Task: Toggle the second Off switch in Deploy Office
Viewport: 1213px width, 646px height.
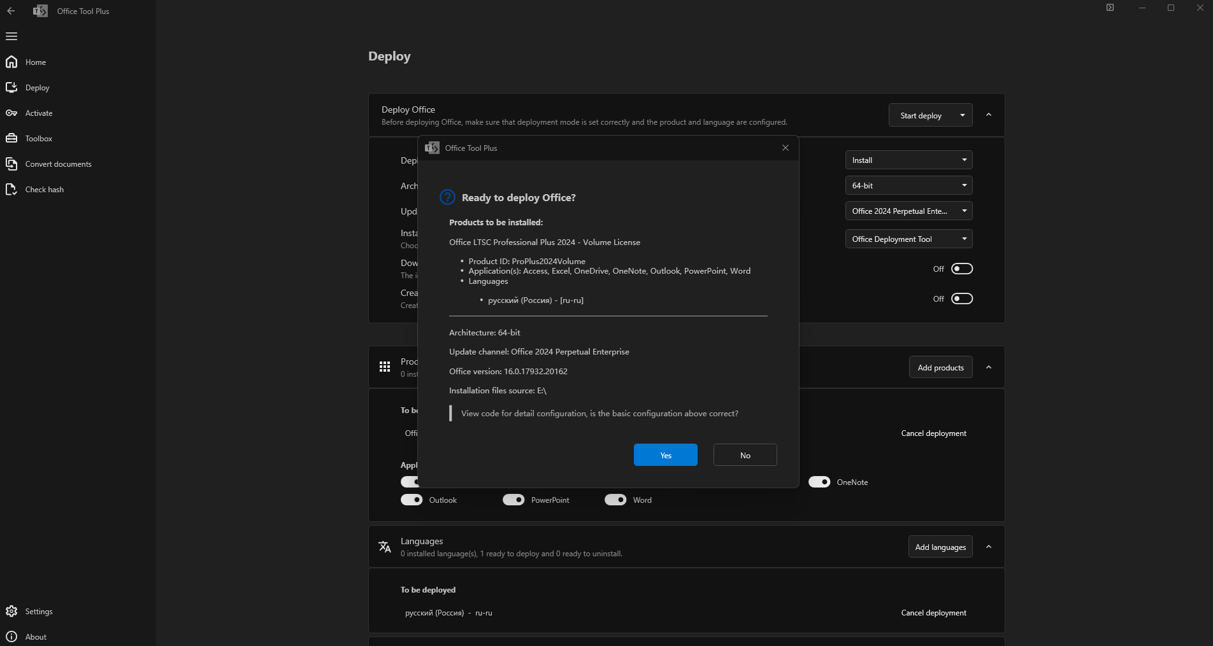Action: coord(962,298)
